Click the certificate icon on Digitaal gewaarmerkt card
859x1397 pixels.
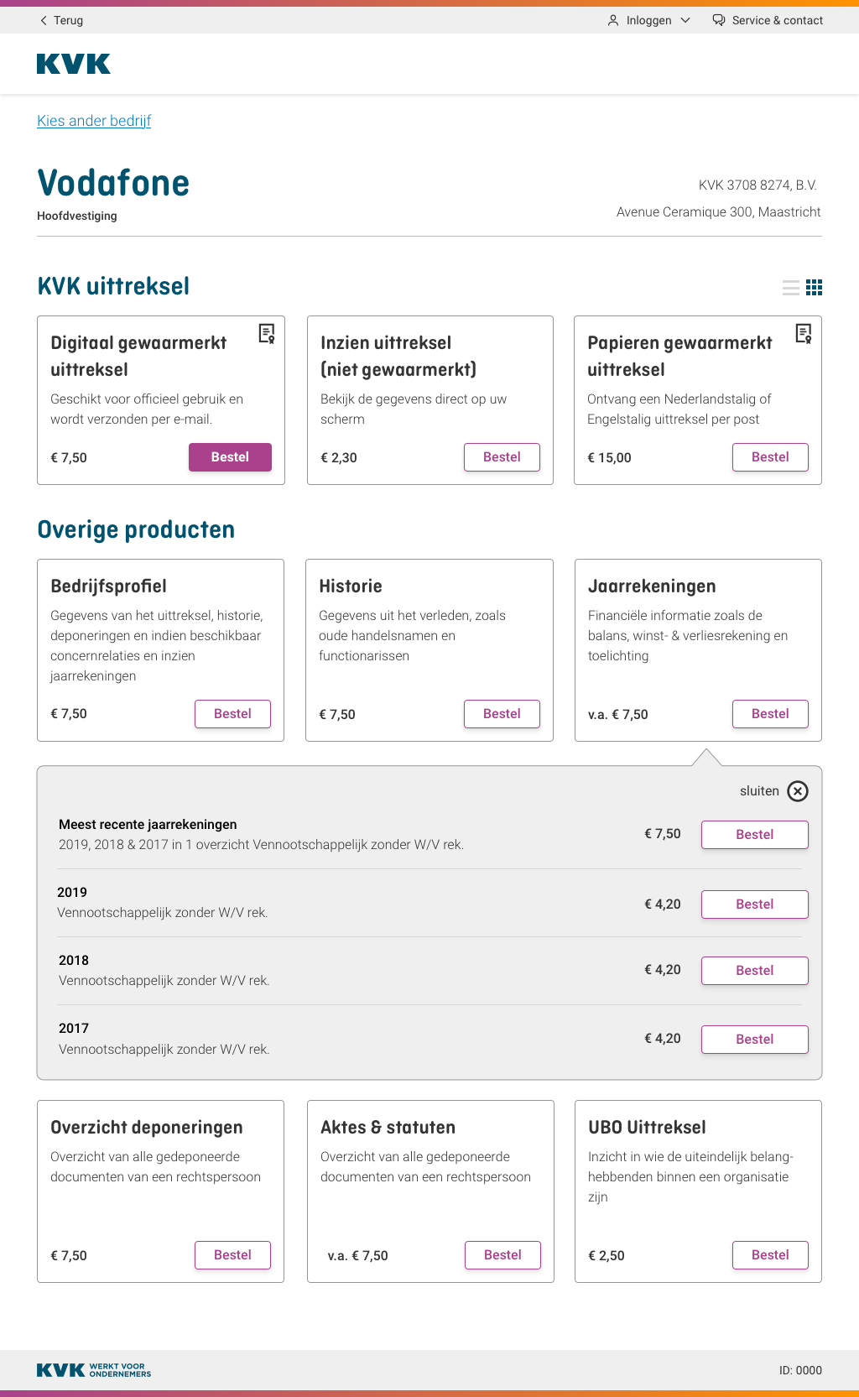point(267,334)
